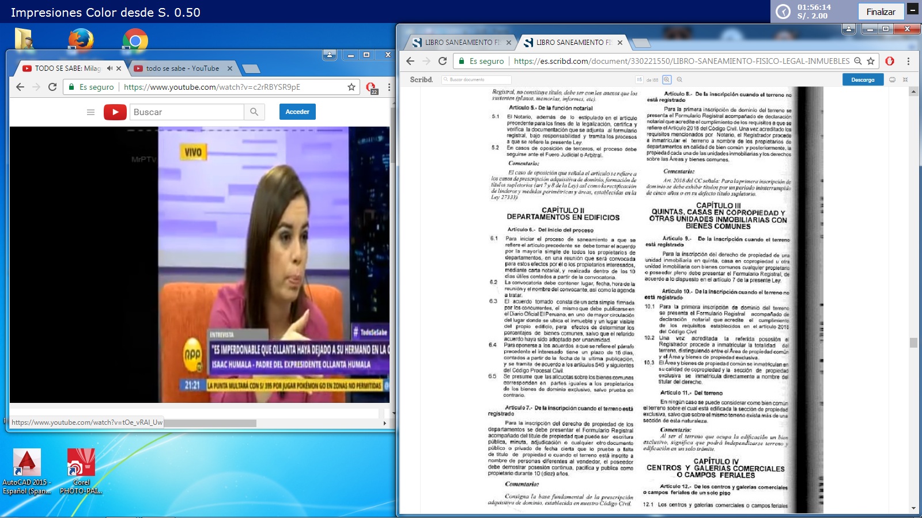This screenshot has width=922, height=518.
Task: Click Scribd zoom out magnifier icon
Action: coord(679,79)
